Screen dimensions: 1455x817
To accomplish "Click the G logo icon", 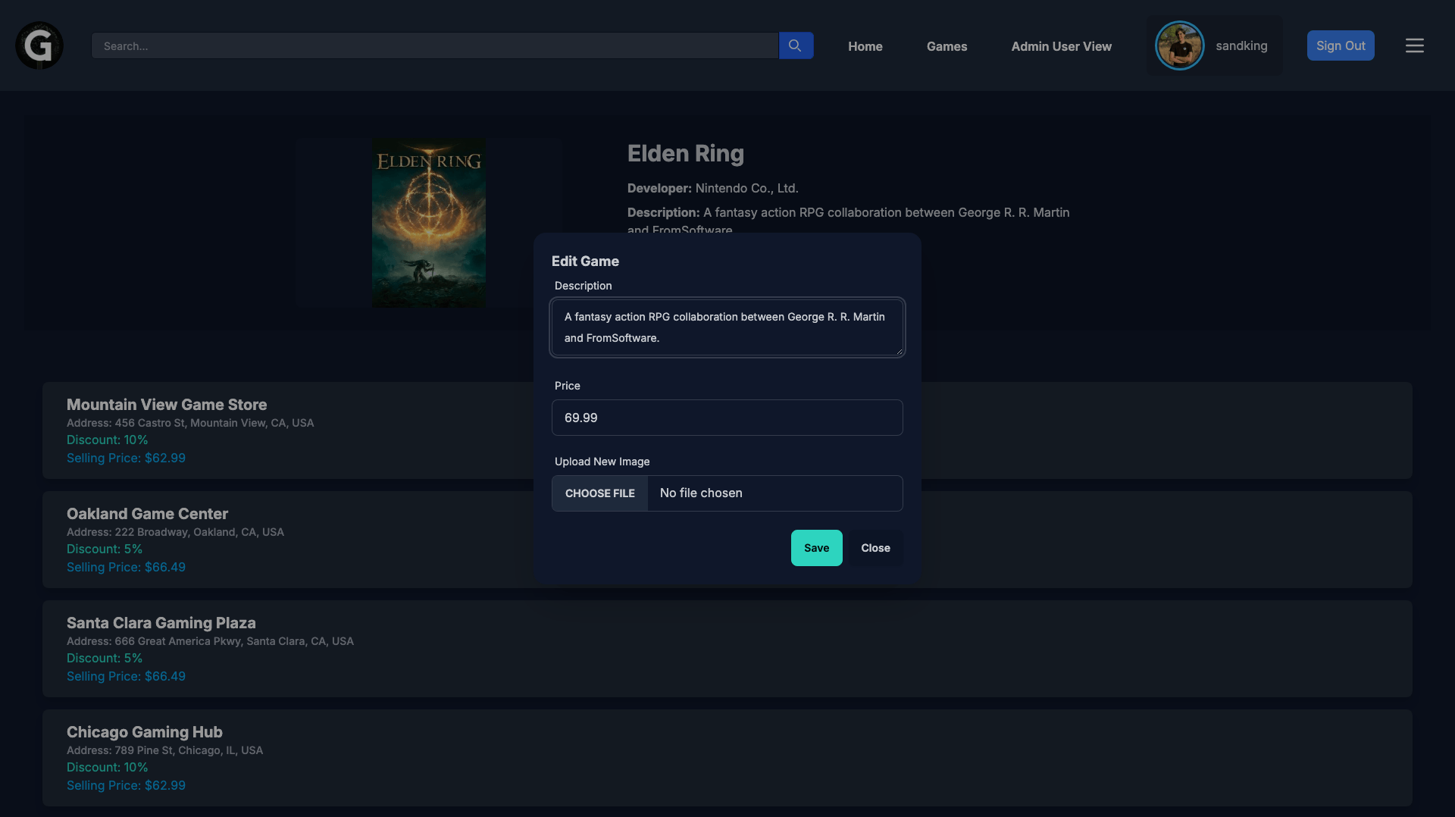I will coord(38,45).
